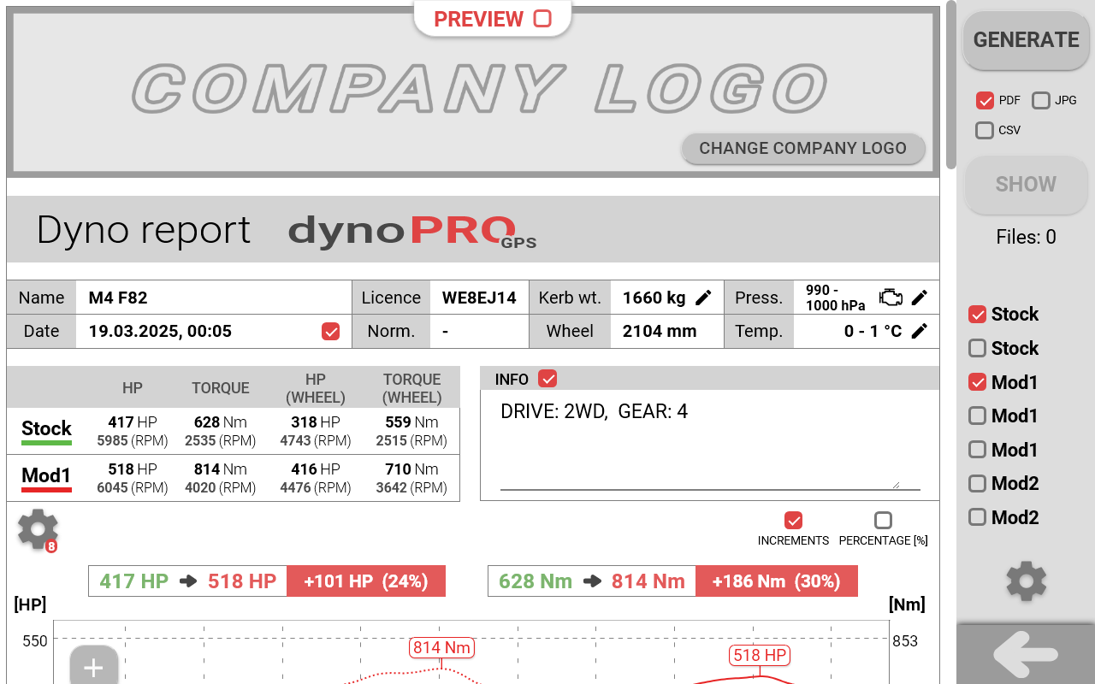Edit temperature with pencil icon

(x=920, y=331)
